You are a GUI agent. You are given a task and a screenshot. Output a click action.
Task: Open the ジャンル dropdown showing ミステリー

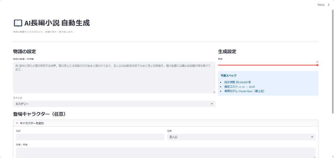coord(114,104)
